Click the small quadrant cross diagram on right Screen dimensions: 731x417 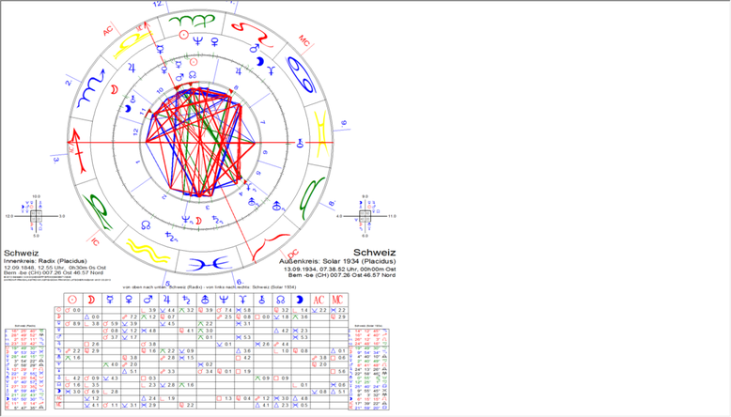(x=365, y=216)
